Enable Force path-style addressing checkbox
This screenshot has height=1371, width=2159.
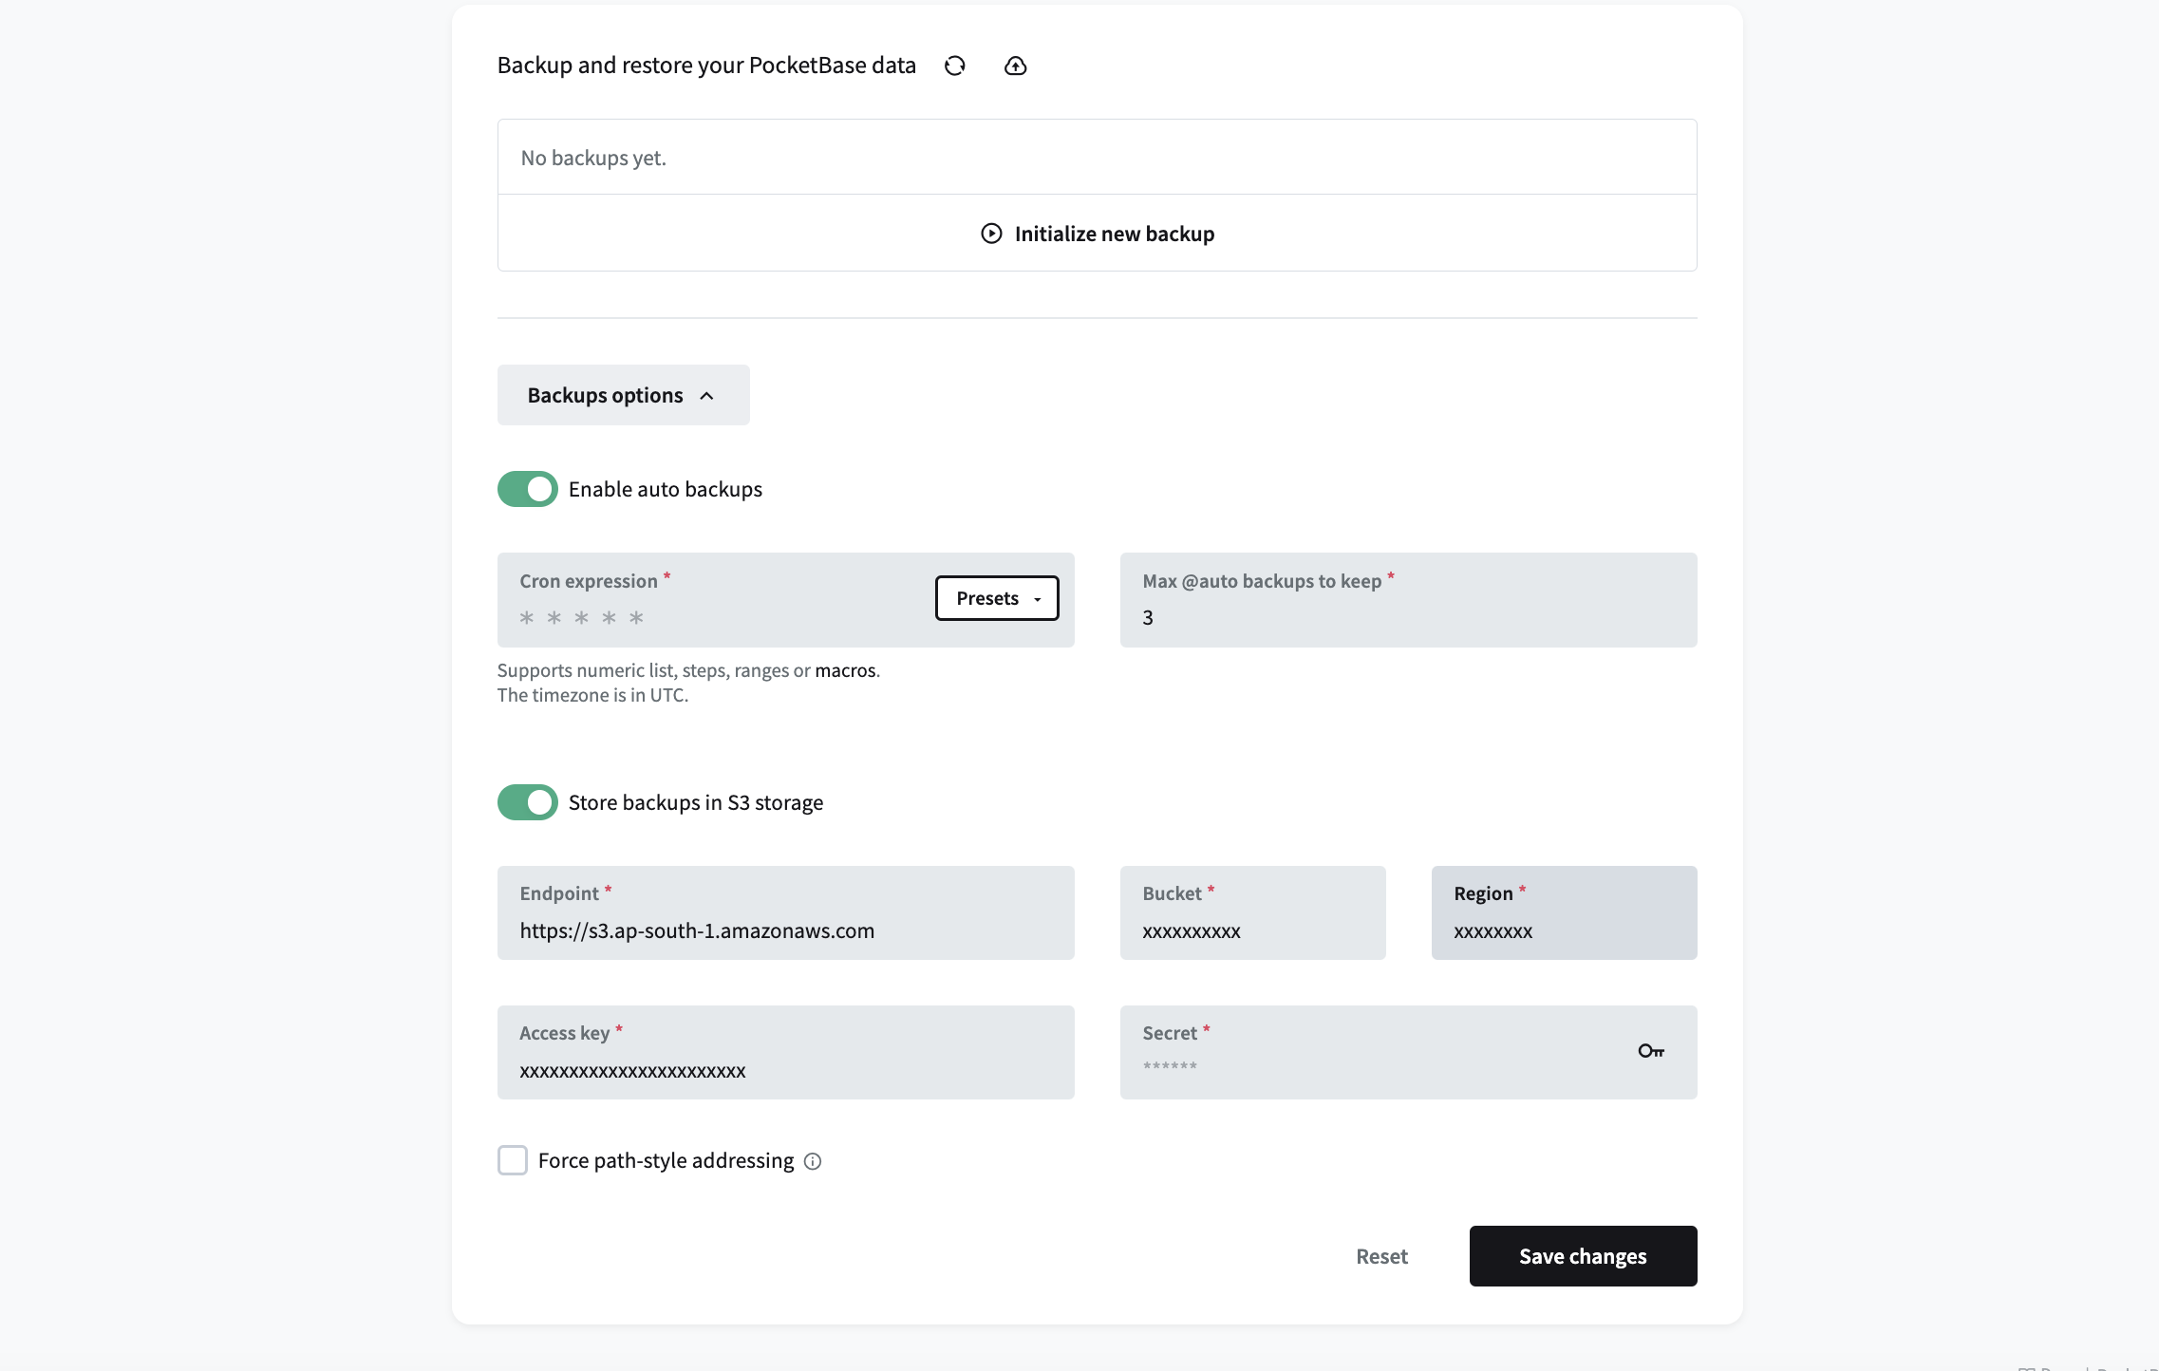(513, 1160)
